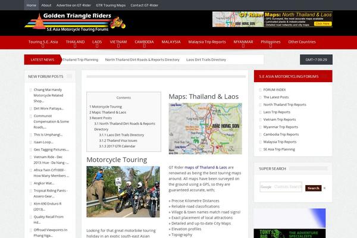
Task: Open North Thailand Trip Reports sidebar link
Action: pos(284,105)
